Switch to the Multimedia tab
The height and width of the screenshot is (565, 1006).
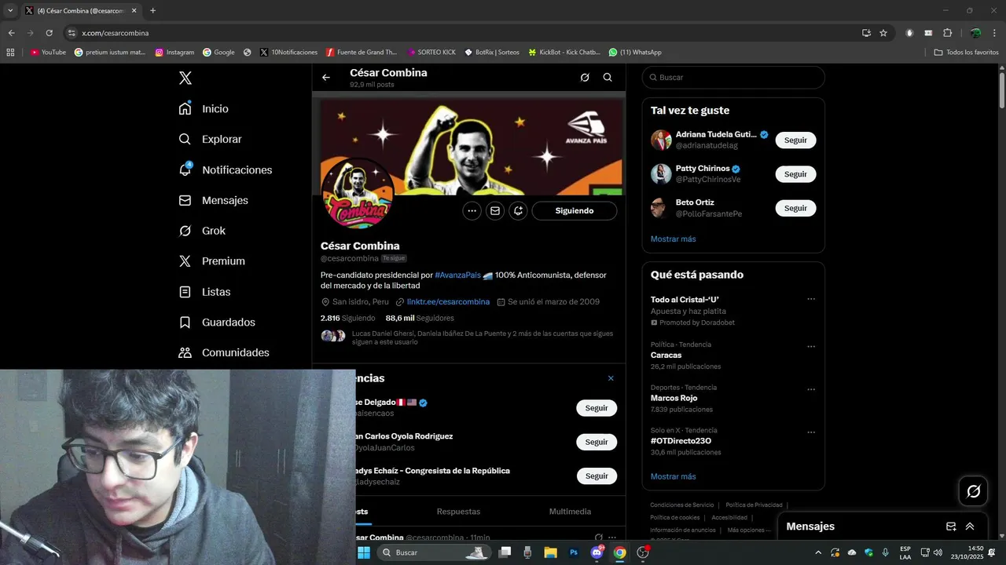[570, 512]
